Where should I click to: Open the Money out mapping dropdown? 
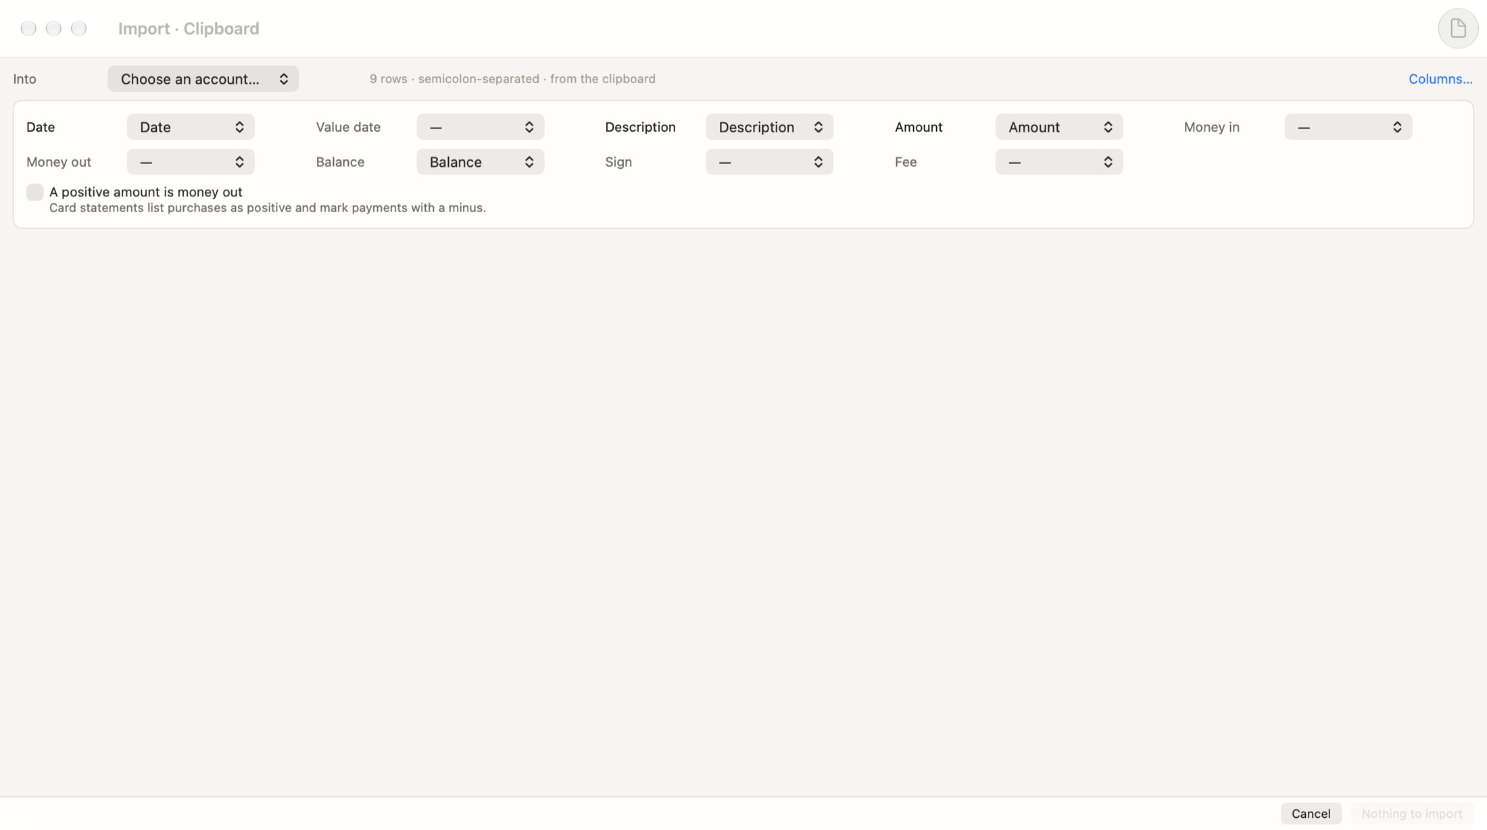pyautogui.click(x=191, y=162)
